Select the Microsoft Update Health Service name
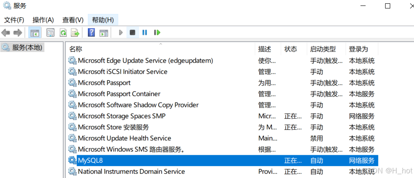The height and width of the screenshot is (178, 414). (x=124, y=138)
